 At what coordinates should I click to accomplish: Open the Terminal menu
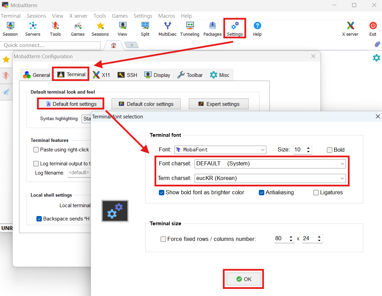(x=11, y=16)
